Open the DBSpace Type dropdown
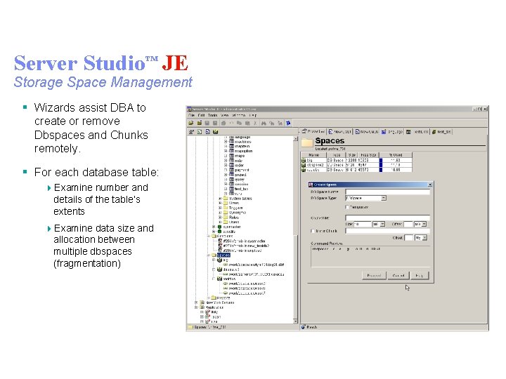The image size is (506, 379). point(384,198)
